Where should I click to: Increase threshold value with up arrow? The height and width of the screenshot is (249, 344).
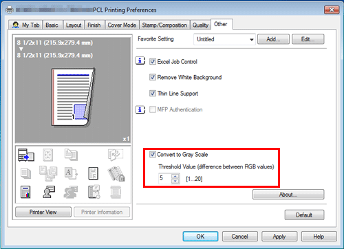click(x=175, y=176)
